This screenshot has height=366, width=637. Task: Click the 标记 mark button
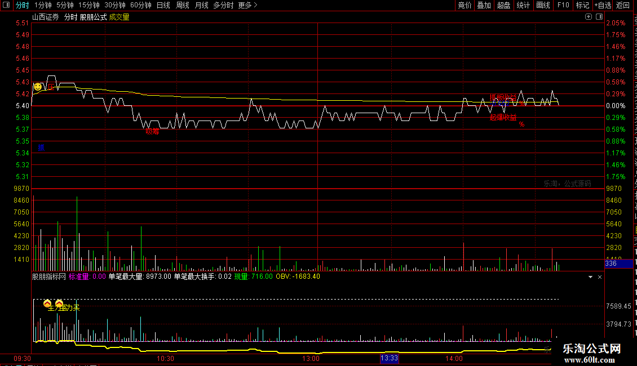pyautogui.click(x=582, y=5)
